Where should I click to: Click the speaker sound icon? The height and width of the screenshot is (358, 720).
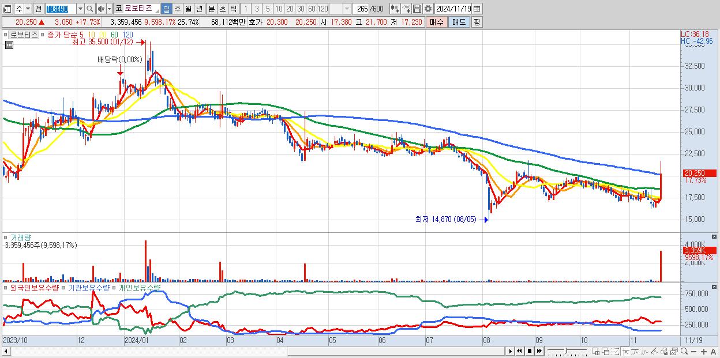101,9
